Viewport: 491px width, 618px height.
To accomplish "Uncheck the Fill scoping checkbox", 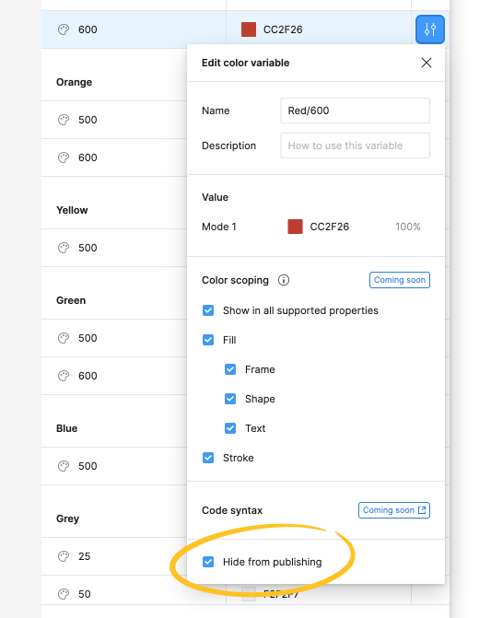I will pos(208,340).
